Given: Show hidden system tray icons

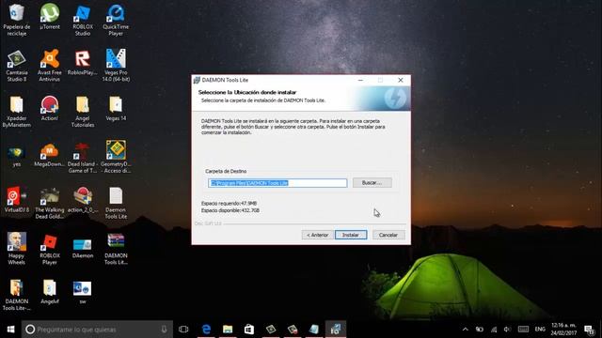Looking at the screenshot, I should pyautogui.click(x=466, y=330).
